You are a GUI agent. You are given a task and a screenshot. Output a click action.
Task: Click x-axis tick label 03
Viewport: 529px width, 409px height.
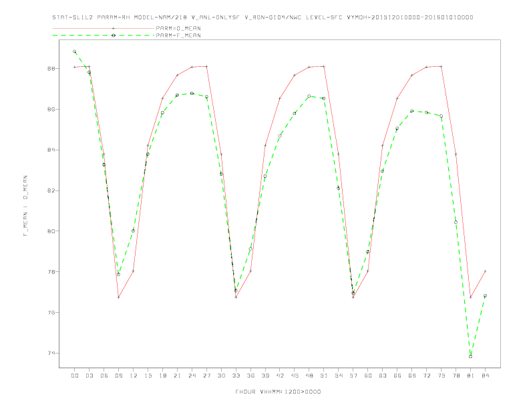pos(89,376)
